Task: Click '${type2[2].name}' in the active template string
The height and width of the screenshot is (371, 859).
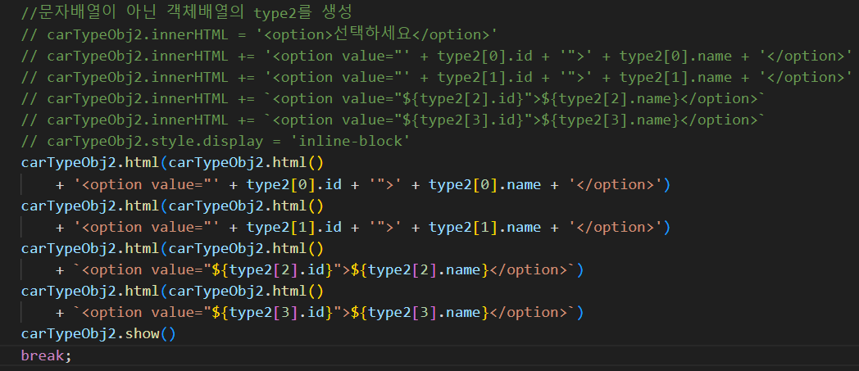Action: (x=419, y=269)
